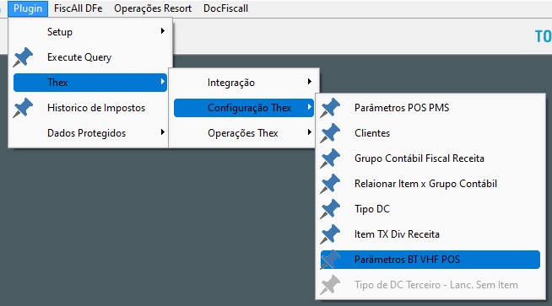
Task: Select the Setup menu entry
Action: [x=90, y=32]
